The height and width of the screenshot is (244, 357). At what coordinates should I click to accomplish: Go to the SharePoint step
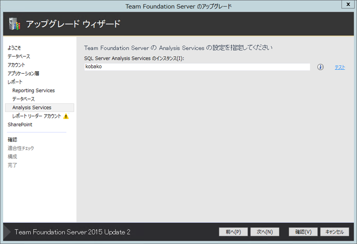(20, 125)
